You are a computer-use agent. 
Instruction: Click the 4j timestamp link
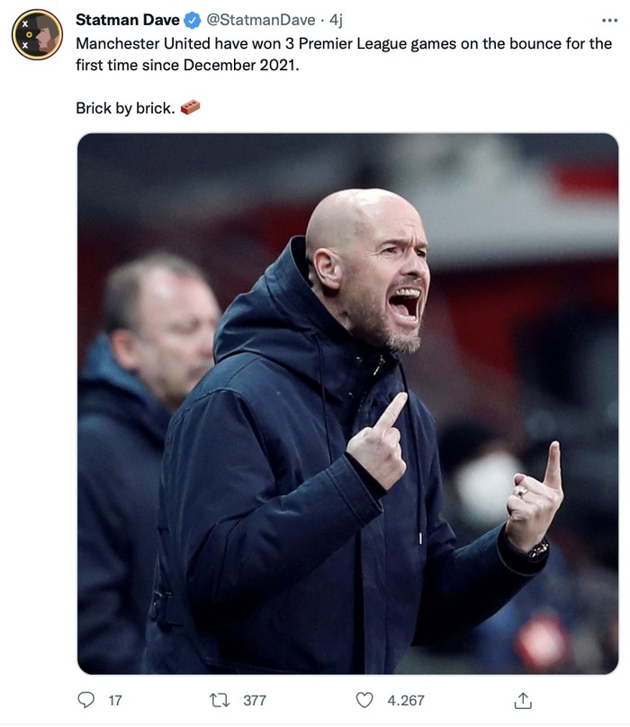tap(337, 20)
